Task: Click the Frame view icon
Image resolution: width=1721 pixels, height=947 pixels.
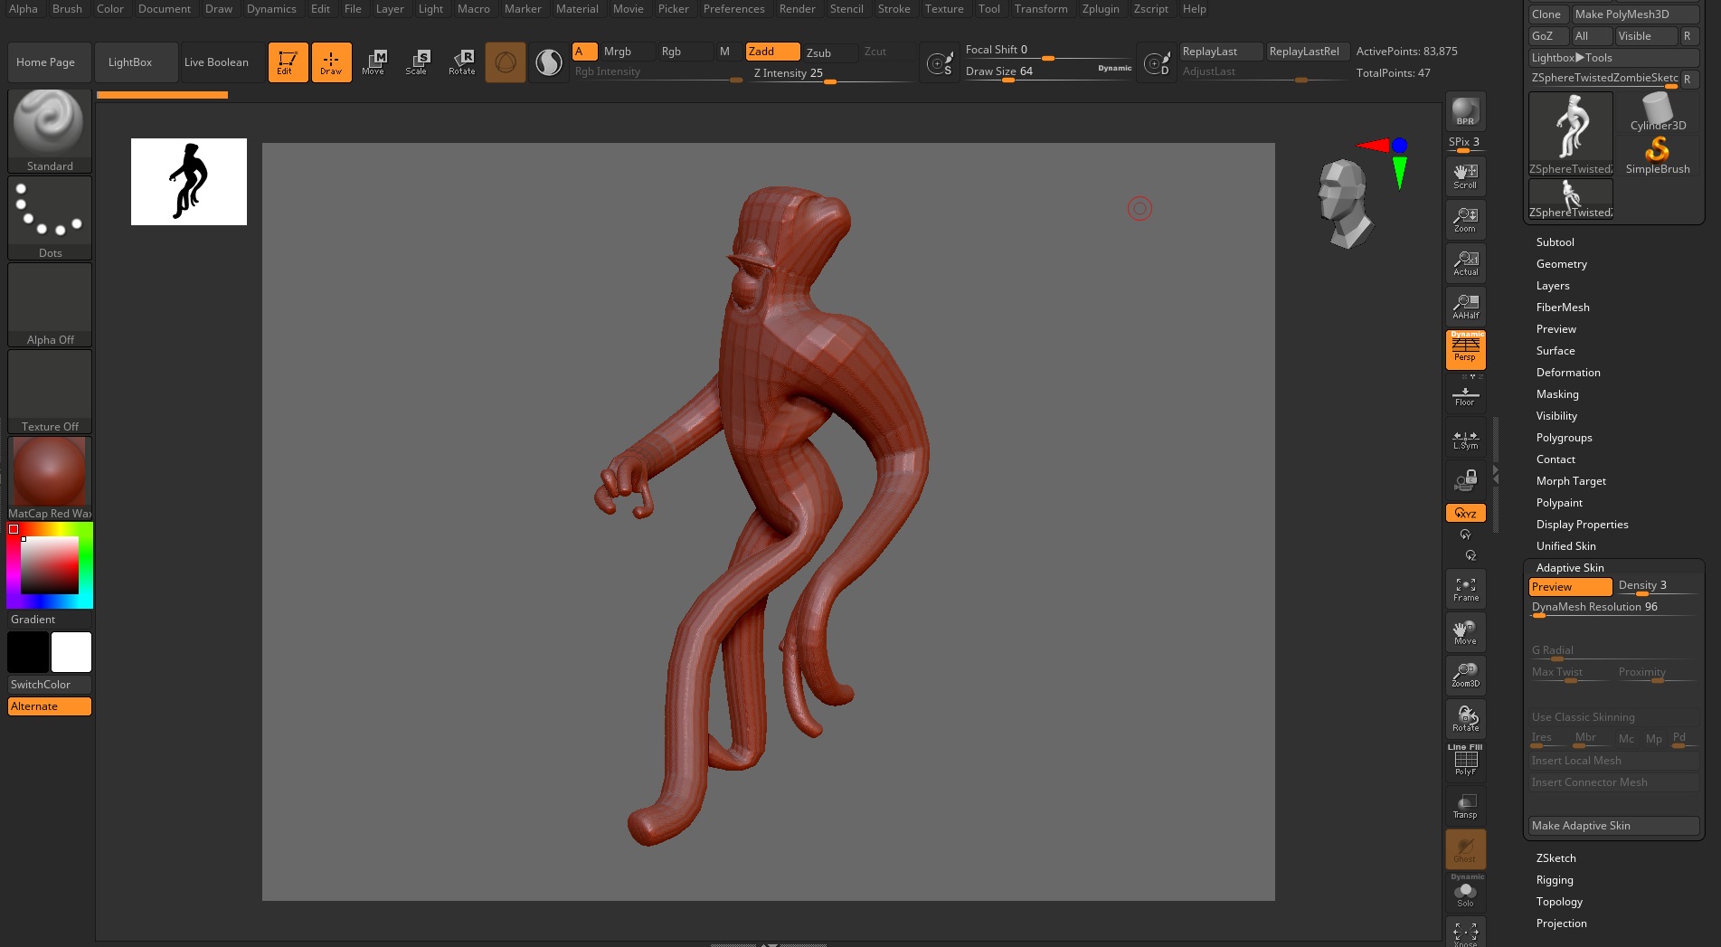Action: tap(1465, 590)
